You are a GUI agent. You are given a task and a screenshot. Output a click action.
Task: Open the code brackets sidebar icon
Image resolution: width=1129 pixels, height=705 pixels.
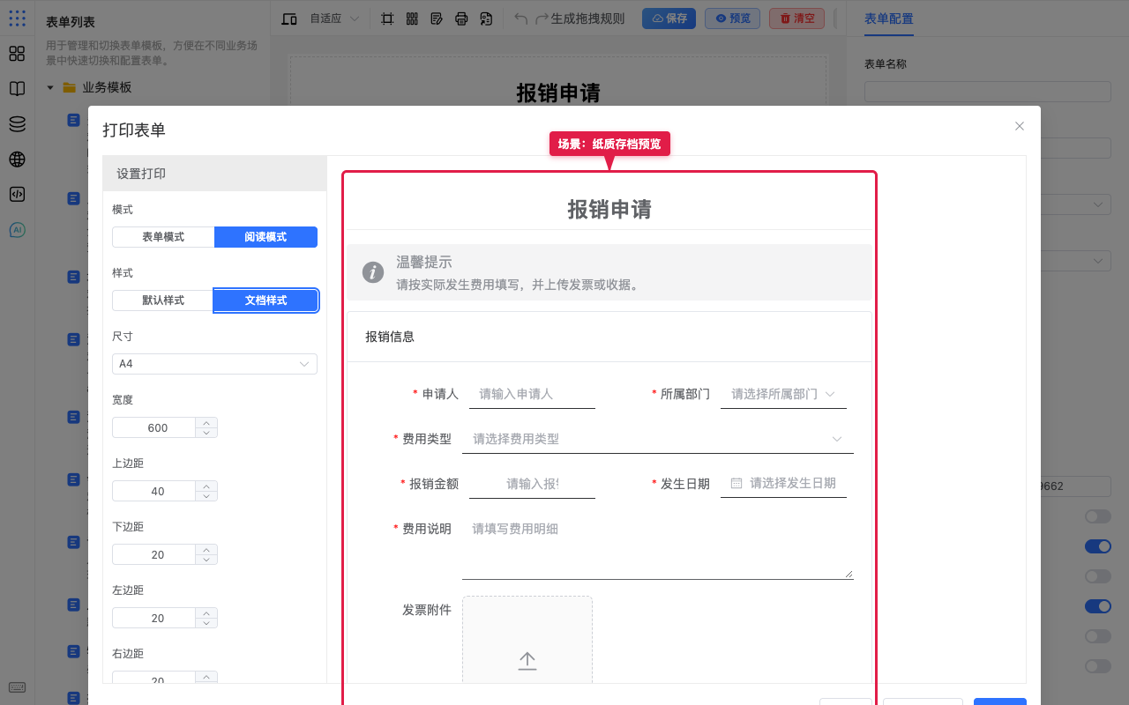tap(17, 195)
